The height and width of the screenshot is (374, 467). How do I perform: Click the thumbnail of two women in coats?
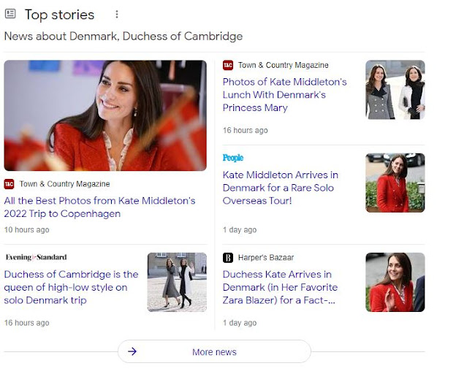395,90
